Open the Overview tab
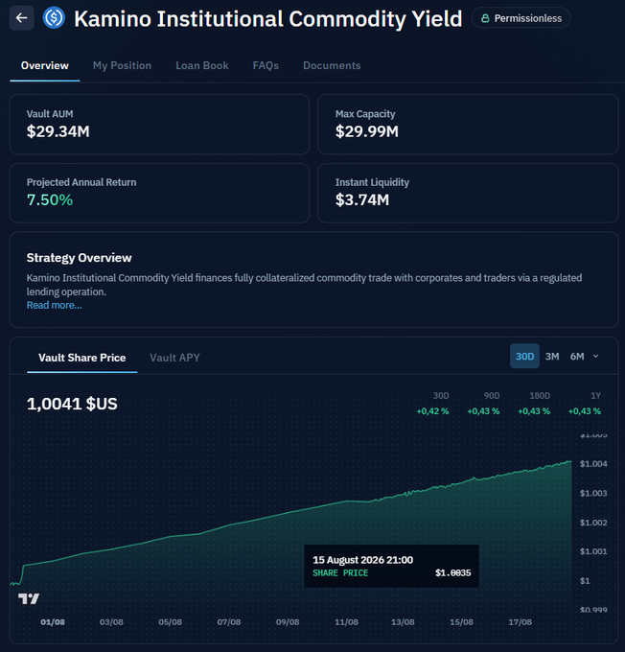The height and width of the screenshot is (652, 625). [45, 66]
